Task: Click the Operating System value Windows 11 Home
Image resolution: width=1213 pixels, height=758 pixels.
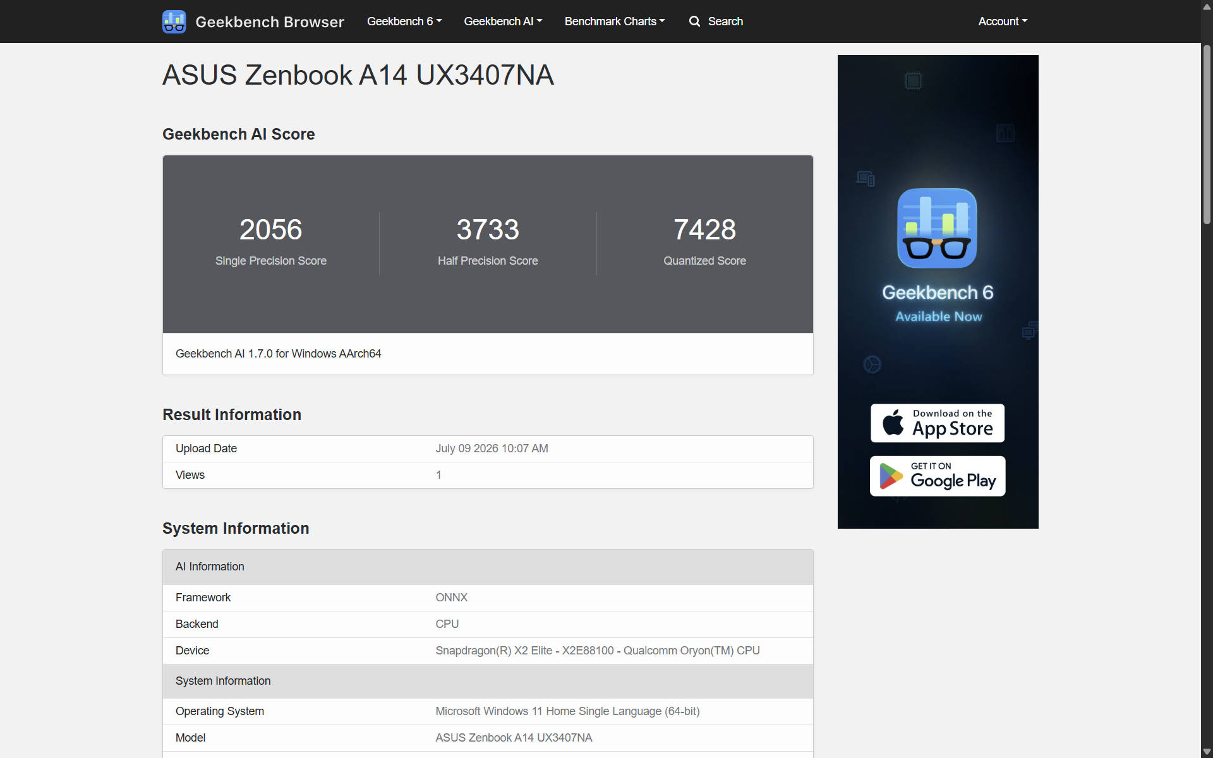Action: (567, 711)
